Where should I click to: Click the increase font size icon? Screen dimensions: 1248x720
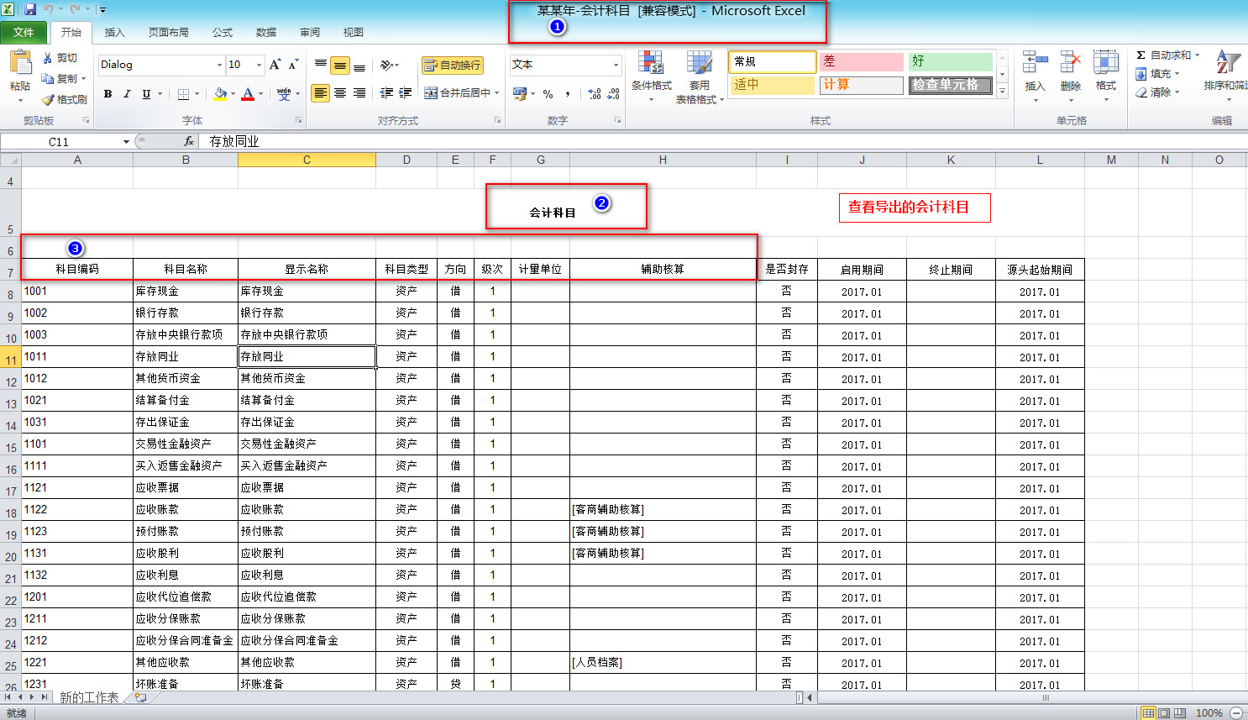click(275, 65)
